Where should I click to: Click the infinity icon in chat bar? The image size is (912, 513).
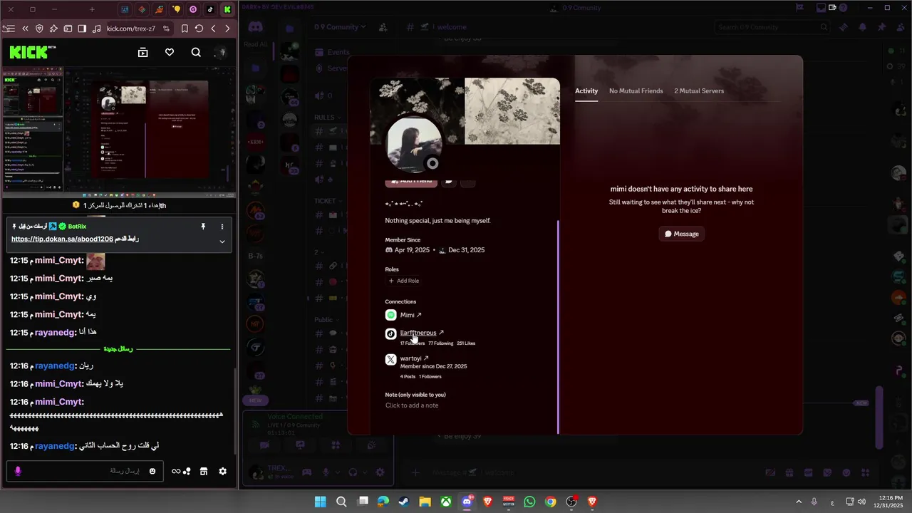click(176, 471)
